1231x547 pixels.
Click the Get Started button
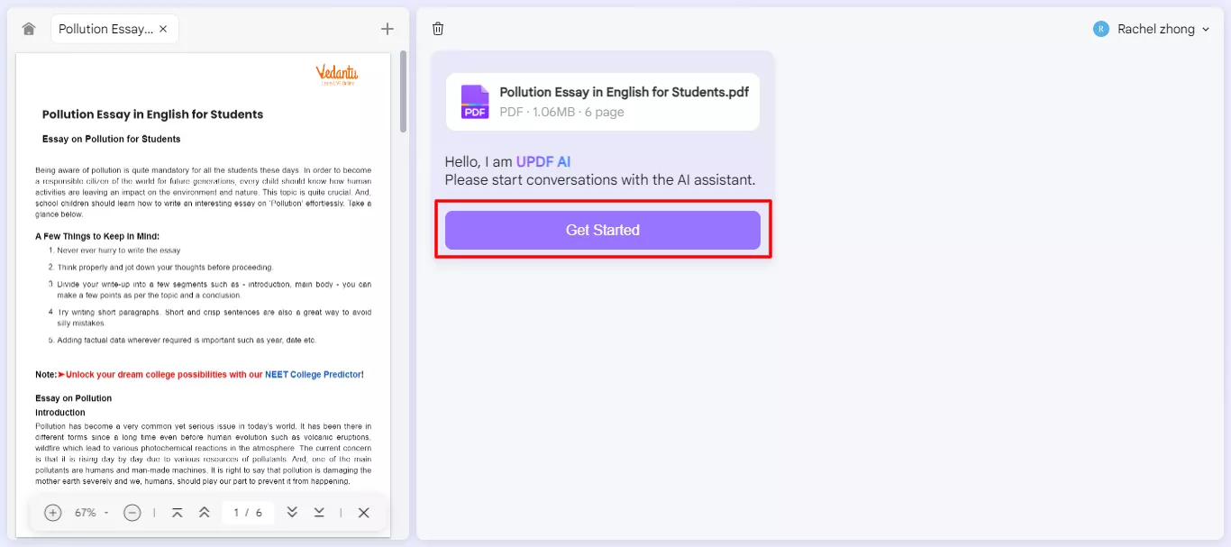pos(603,230)
